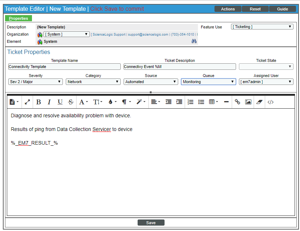The image size is (300, 231).
Task: Click the eraser clear formatting icon
Action: tap(259, 102)
